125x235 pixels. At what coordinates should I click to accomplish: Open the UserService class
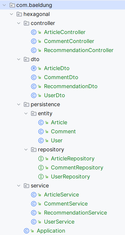[x=59, y=222]
